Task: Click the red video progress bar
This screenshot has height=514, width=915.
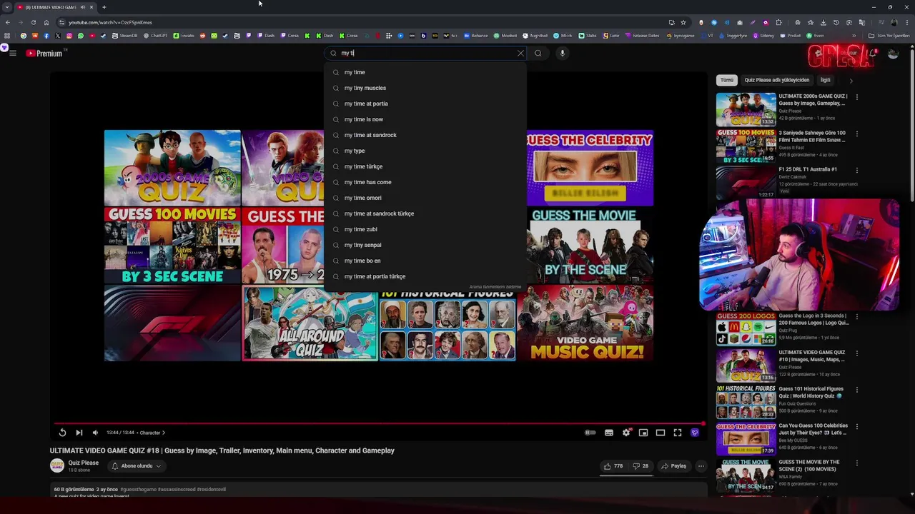Action: pyautogui.click(x=379, y=423)
